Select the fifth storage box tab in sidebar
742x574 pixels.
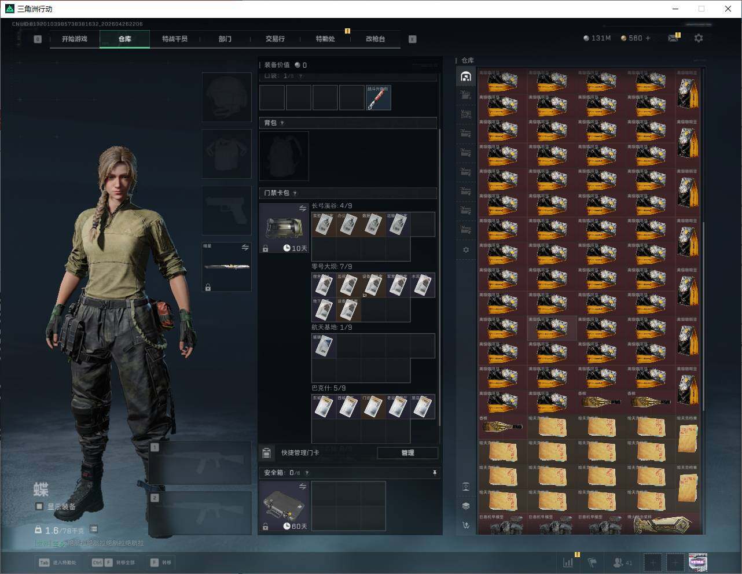(466, 153)
